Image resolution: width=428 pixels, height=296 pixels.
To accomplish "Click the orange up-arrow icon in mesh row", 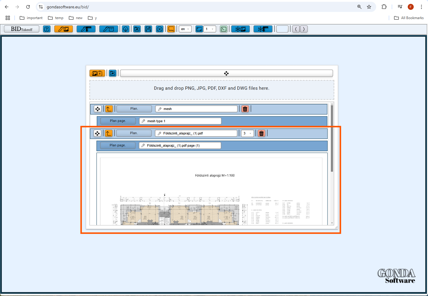I will (109, 109).
